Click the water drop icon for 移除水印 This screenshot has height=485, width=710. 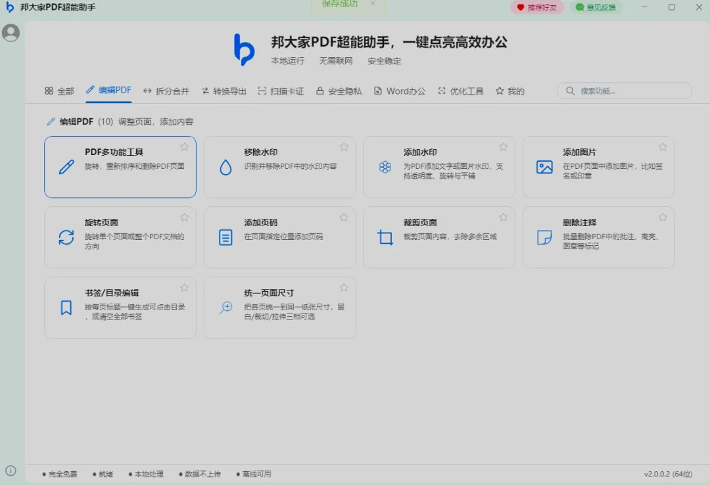(225, 167)
